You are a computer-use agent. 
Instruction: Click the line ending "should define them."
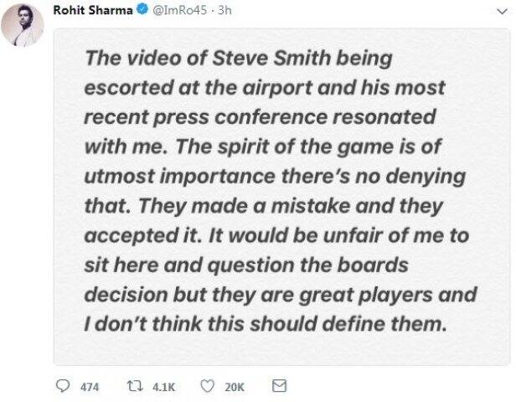[x=266, y=324]
